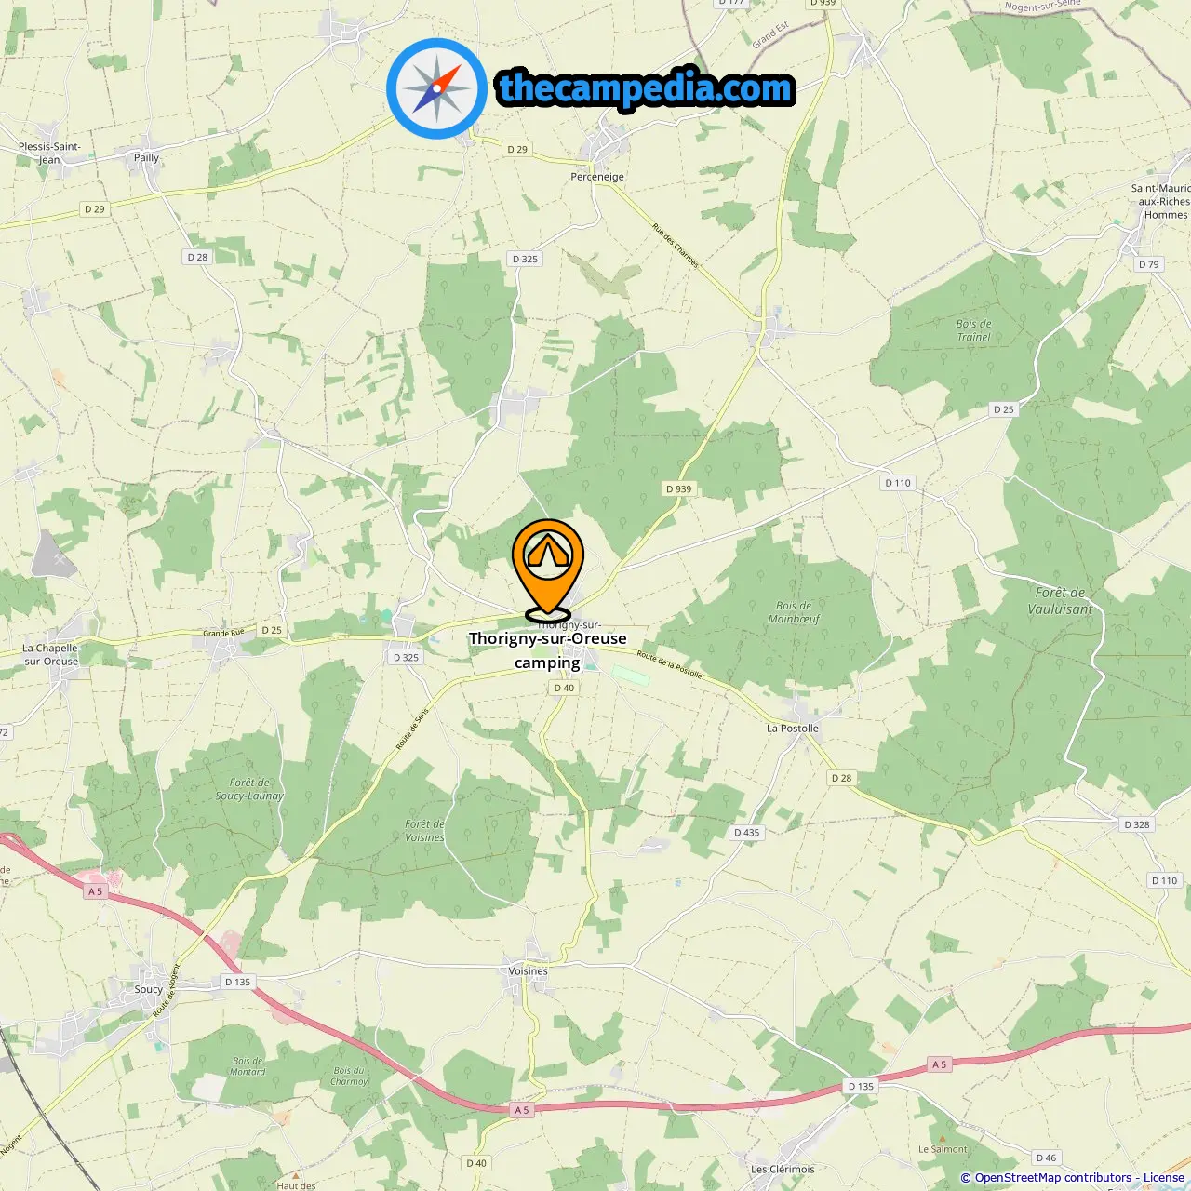Click the blue compass logo icon

[437, 88]
